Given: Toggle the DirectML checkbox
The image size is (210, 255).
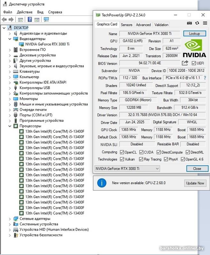Looking at the screenshot, I should point(188,152).
